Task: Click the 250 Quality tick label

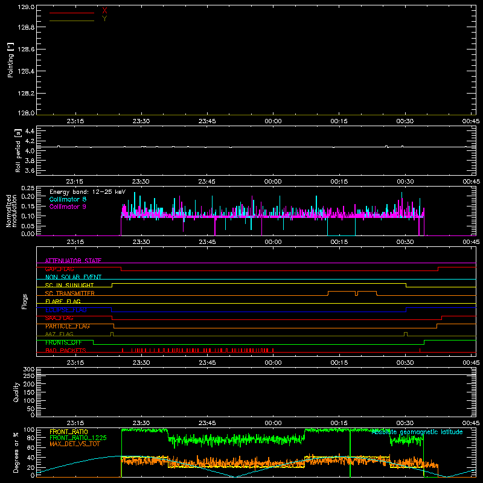Action: pyautogui.click(x=29, y=376)
